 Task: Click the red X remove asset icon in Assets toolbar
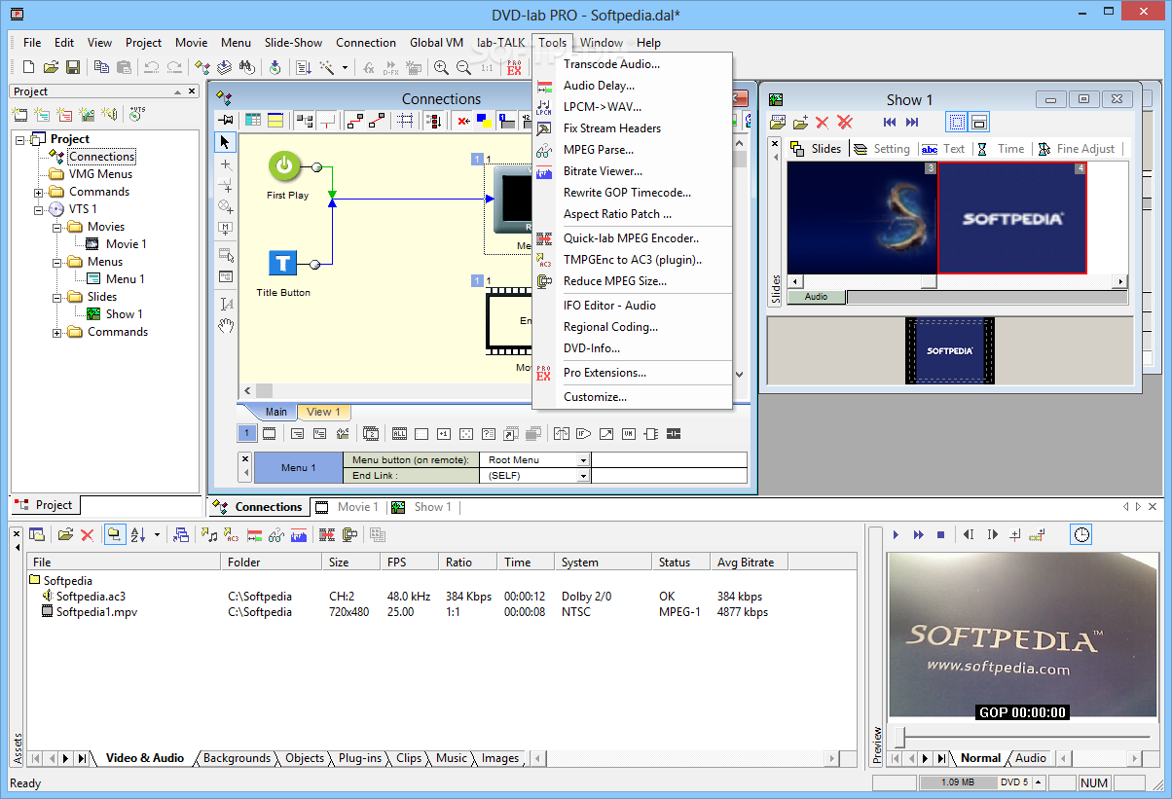(x=88, y=534)
